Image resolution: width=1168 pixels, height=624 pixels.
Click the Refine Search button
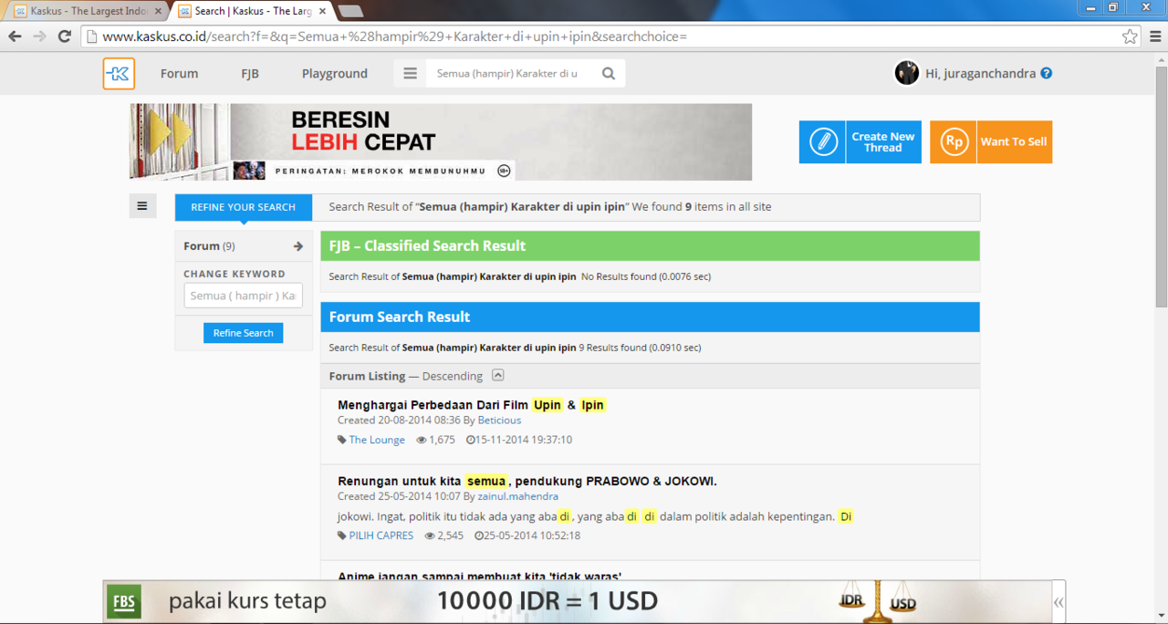click(x=244, y=333)
